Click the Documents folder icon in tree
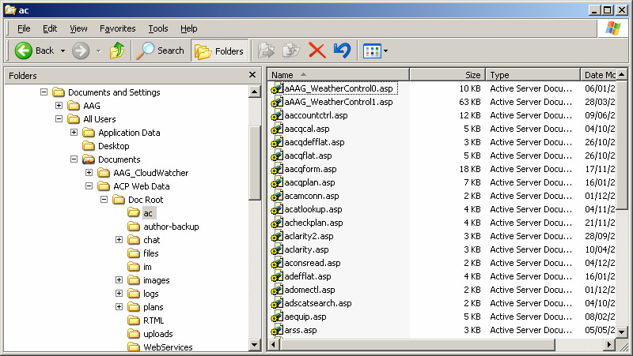 tap(89, 159)
